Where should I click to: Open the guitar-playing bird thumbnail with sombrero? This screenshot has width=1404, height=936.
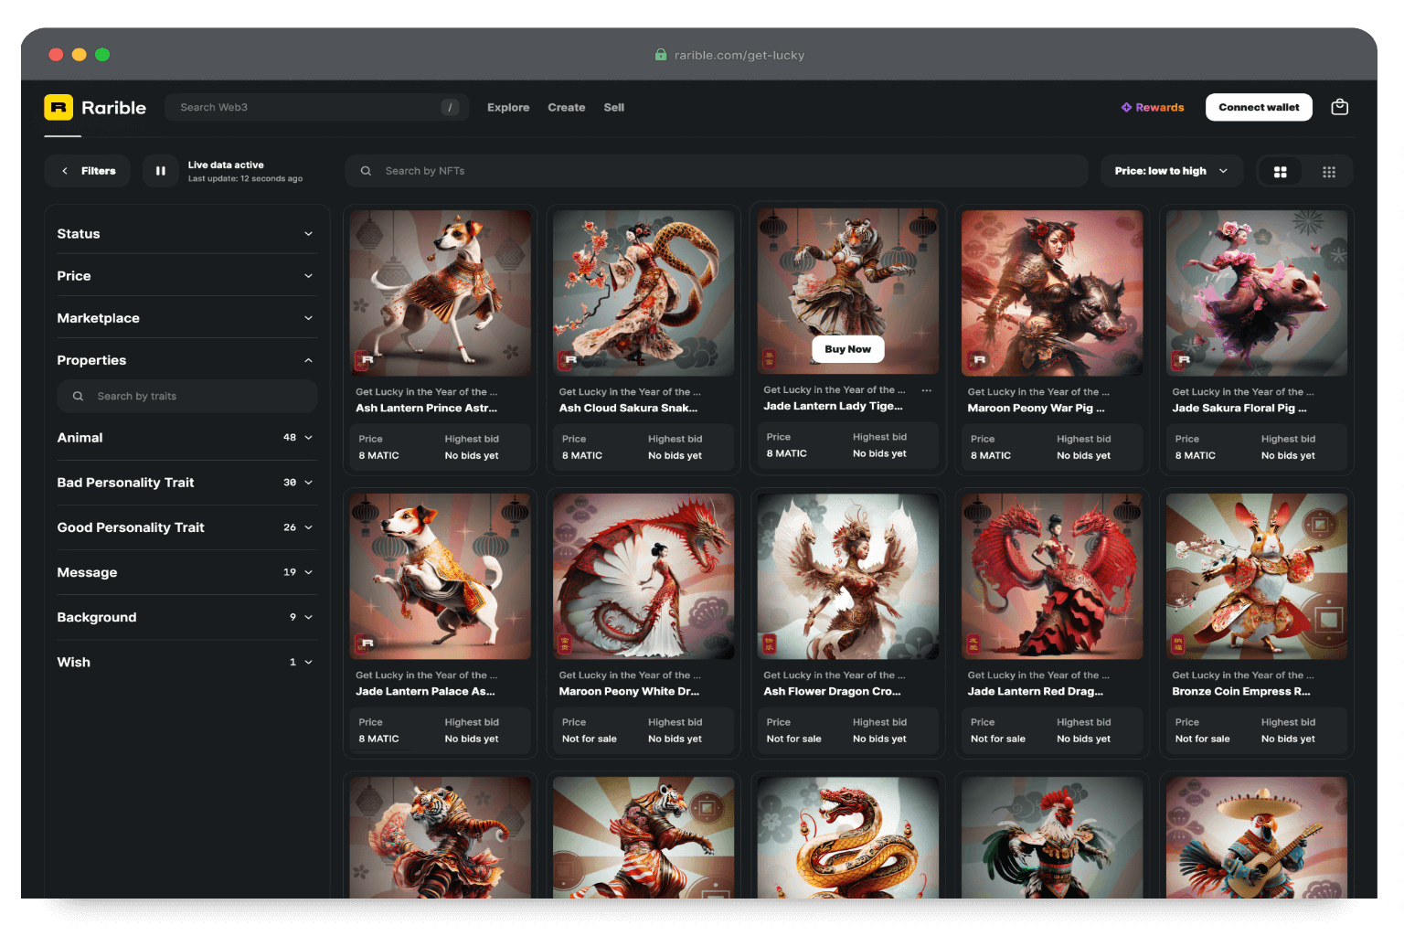[1257, 837]
